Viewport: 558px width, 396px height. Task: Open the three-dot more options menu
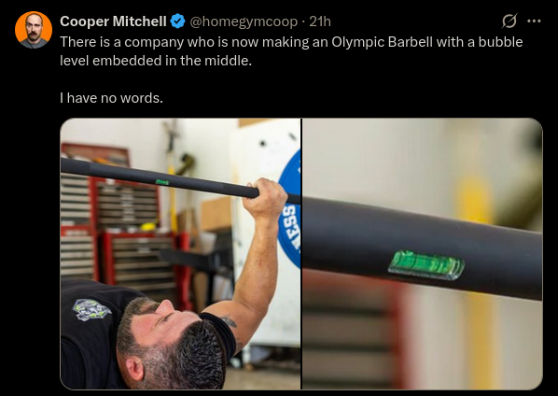click(x=534, y=21)
